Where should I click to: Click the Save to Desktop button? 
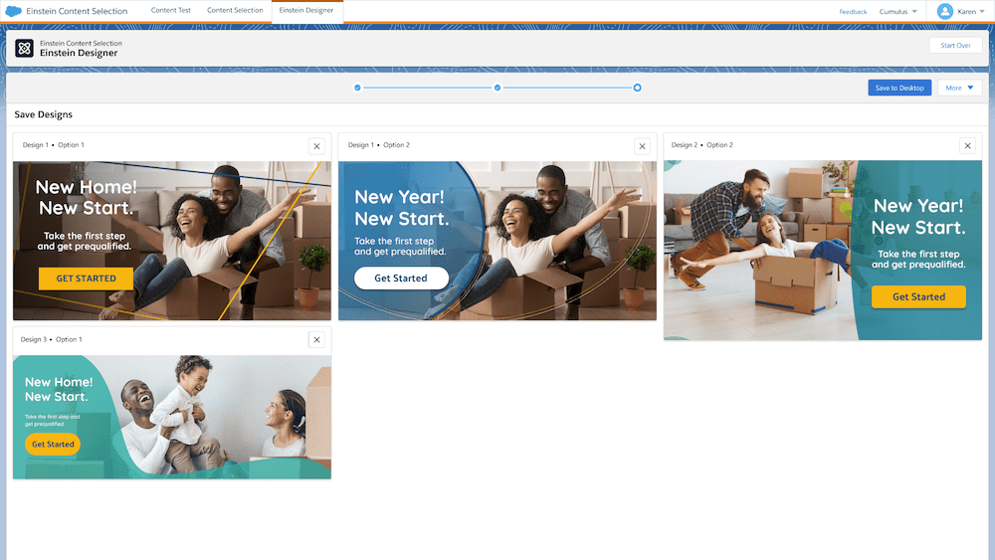click(x=899, y=88)
